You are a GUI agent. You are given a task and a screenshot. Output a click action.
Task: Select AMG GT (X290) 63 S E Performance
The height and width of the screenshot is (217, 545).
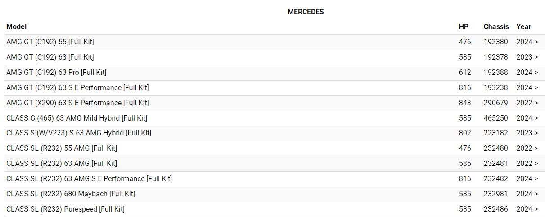point(77,103)
